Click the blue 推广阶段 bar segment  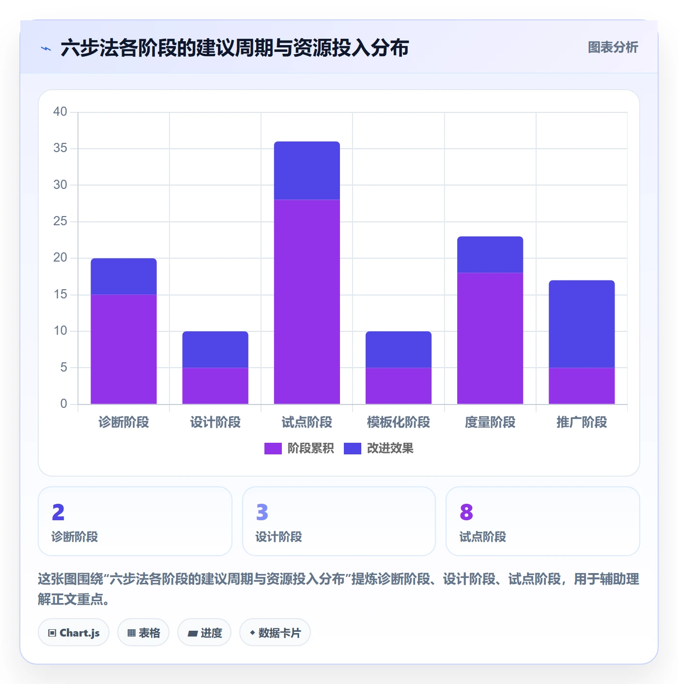coord(582,324)
